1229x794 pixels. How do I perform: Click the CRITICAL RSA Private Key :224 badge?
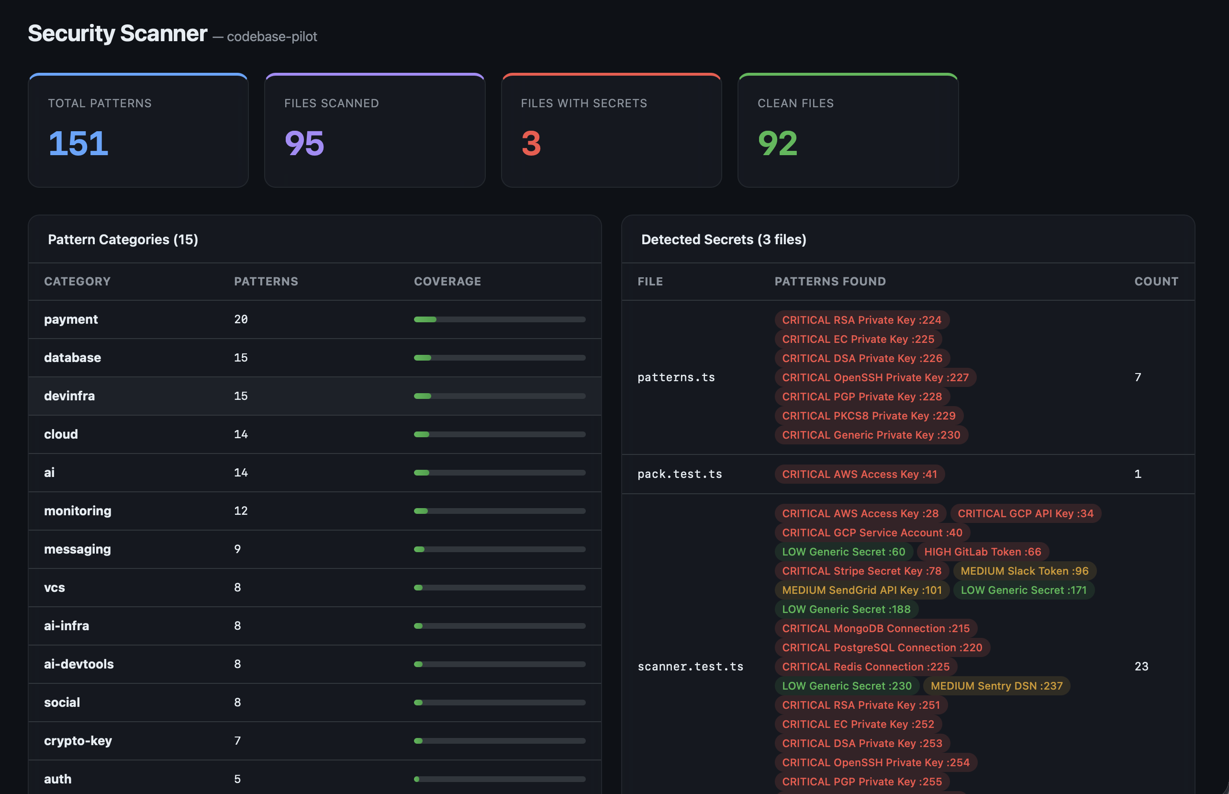click(861, 320)
